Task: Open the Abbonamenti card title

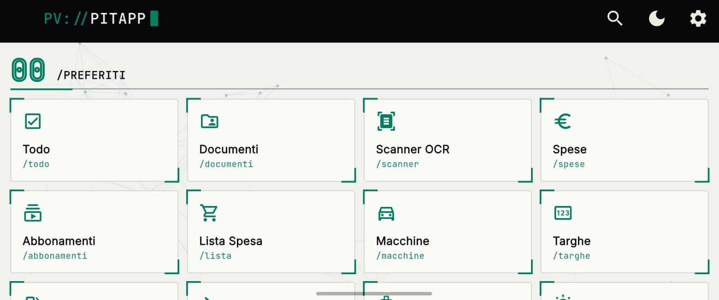Action: point(59,241)
